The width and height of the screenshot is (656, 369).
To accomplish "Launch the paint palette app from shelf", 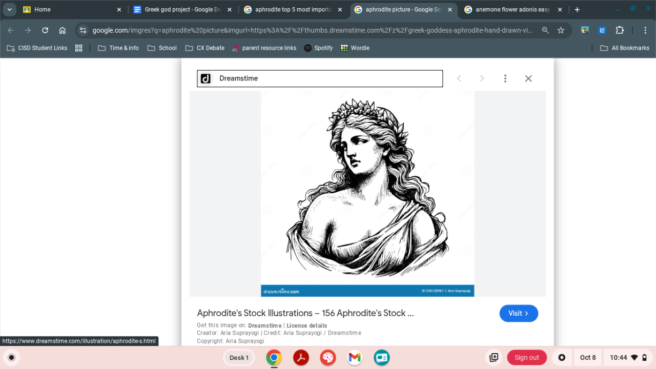I will pos(328,358).
